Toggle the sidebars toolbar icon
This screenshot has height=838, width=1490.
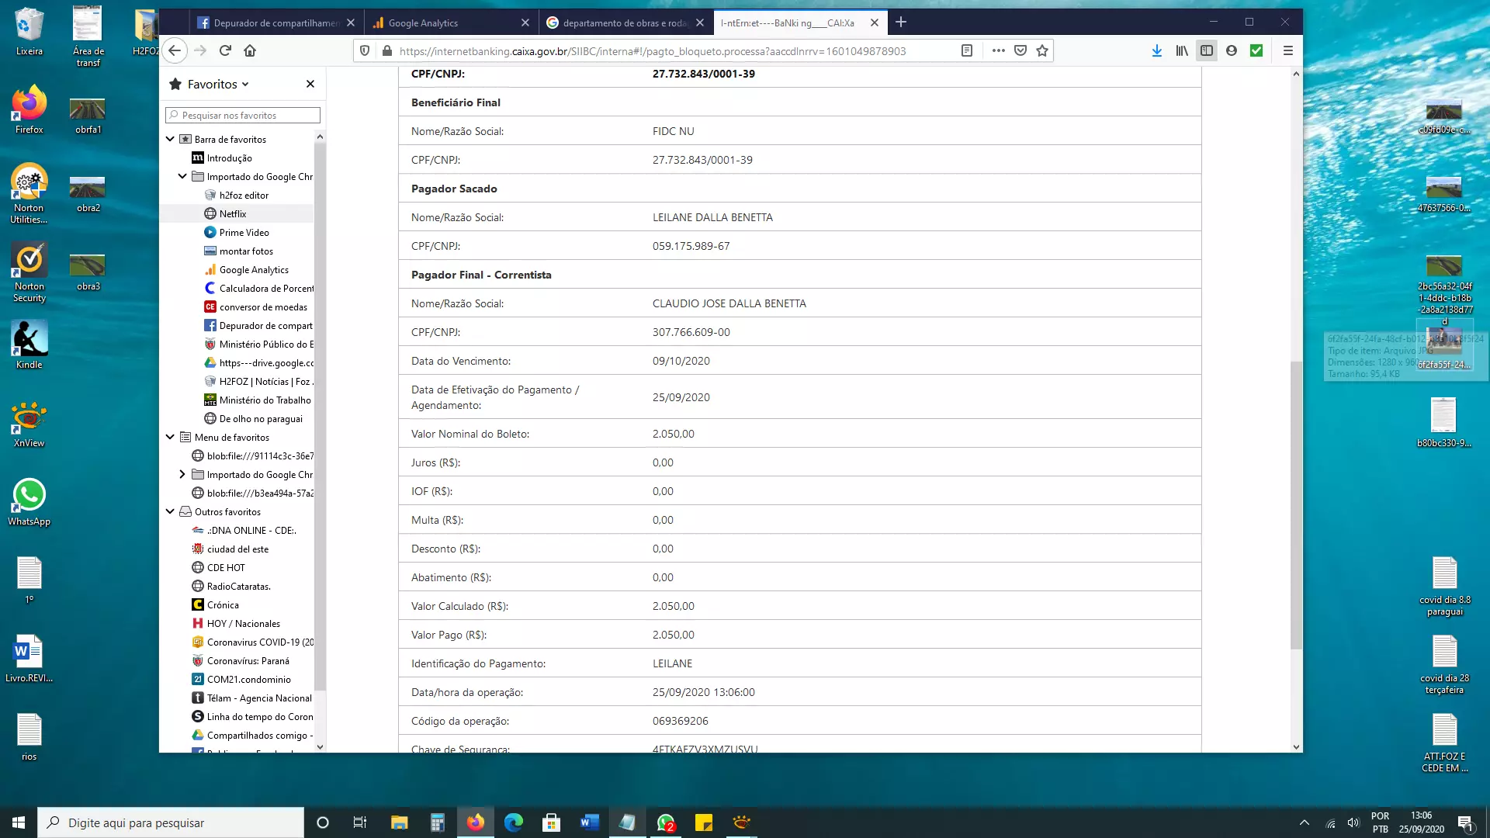tap(1206, 50)
